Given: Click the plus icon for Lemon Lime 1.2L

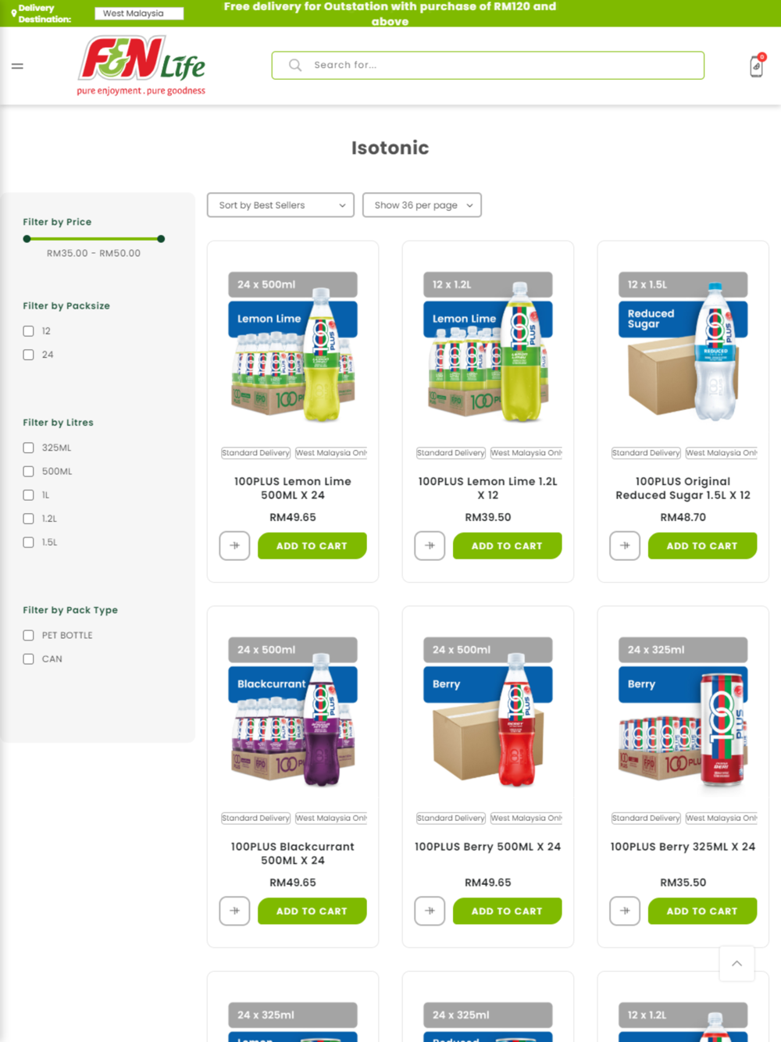Looking at the screenshot, I should (x=430, y=546).
